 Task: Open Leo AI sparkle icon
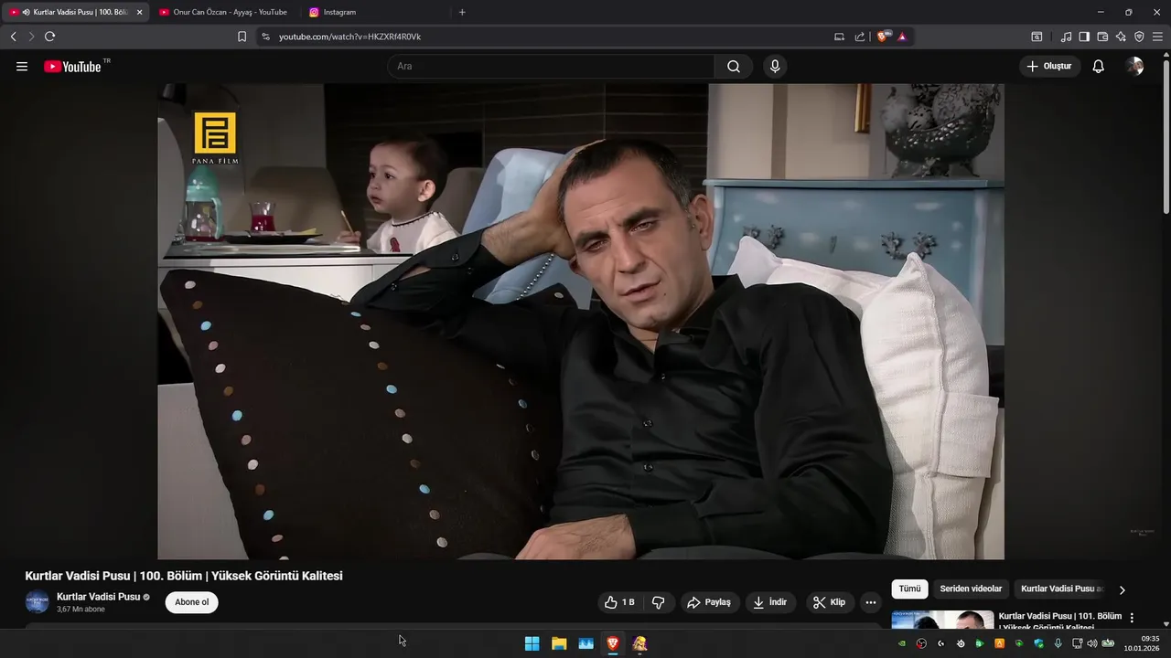click(x=1121, y=37)
